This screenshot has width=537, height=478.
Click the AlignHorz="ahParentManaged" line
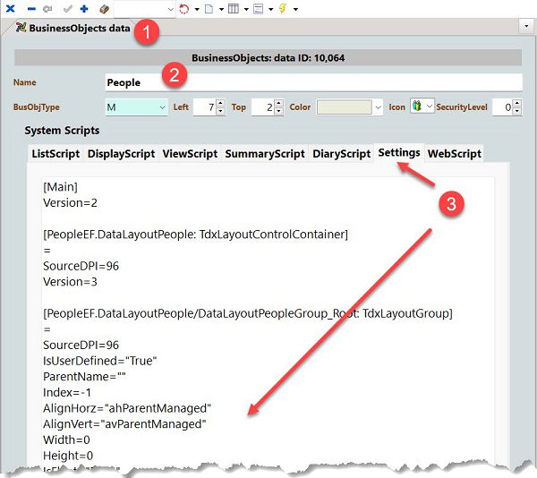coord(127,408)
